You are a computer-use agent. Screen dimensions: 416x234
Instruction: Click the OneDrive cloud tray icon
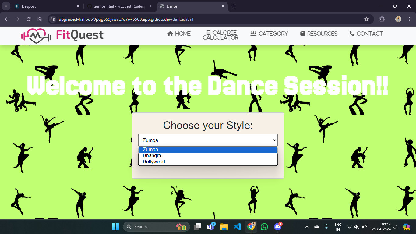317,227
